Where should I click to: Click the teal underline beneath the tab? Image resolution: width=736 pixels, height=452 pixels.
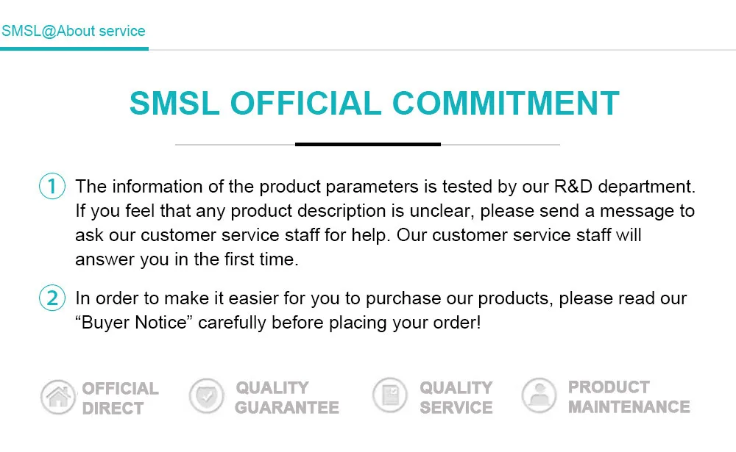coord(74,49)
